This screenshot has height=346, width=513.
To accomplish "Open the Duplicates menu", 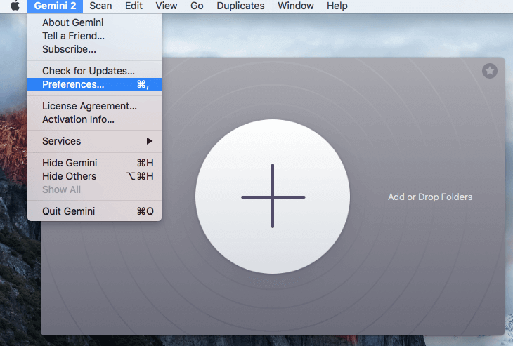I will pos(240,6).
